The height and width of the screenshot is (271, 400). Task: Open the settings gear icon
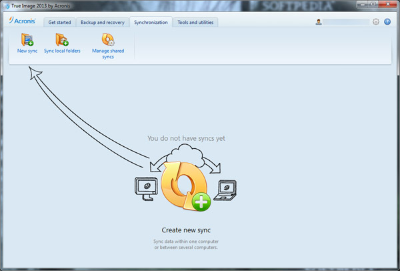click(376, 22)
